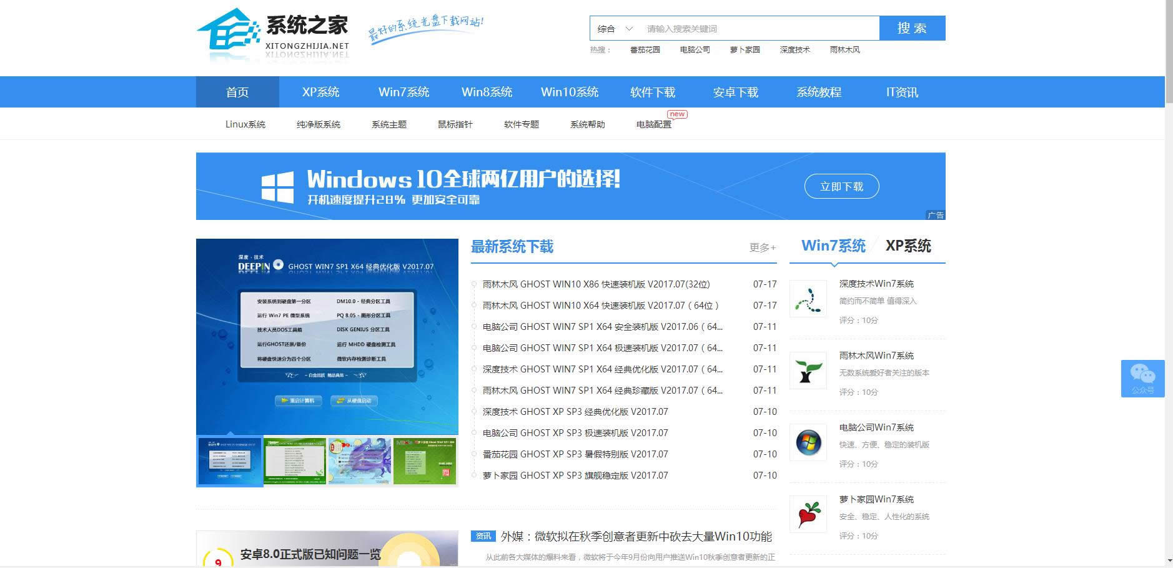Open the 首页 menu item
This screenshot has width=1173, height=568.
click(237, 92)
